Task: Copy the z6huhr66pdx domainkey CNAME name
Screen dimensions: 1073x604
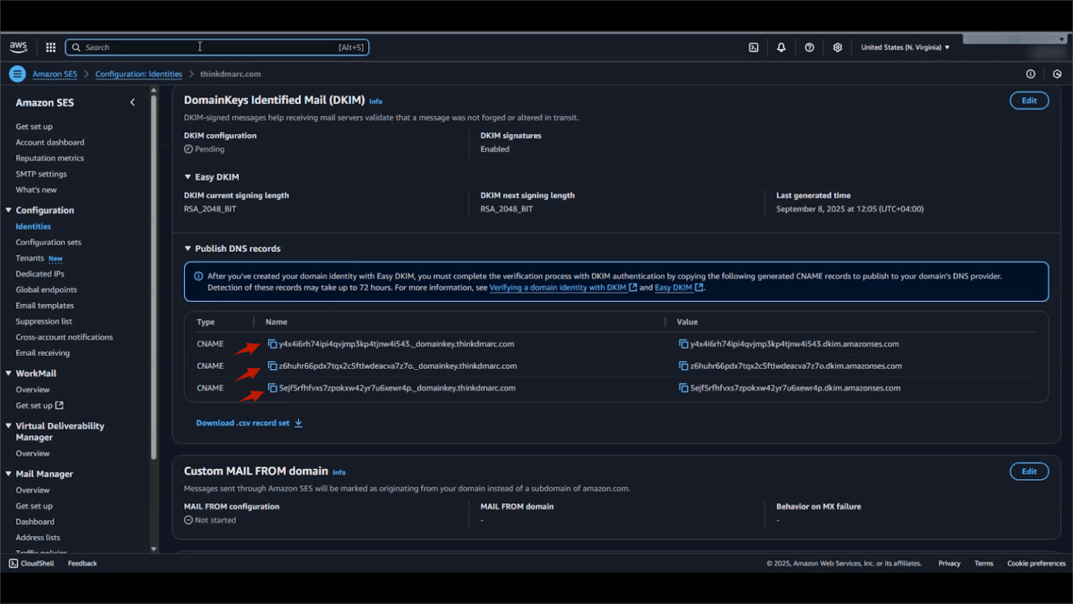Action: [x=271, y=366]
